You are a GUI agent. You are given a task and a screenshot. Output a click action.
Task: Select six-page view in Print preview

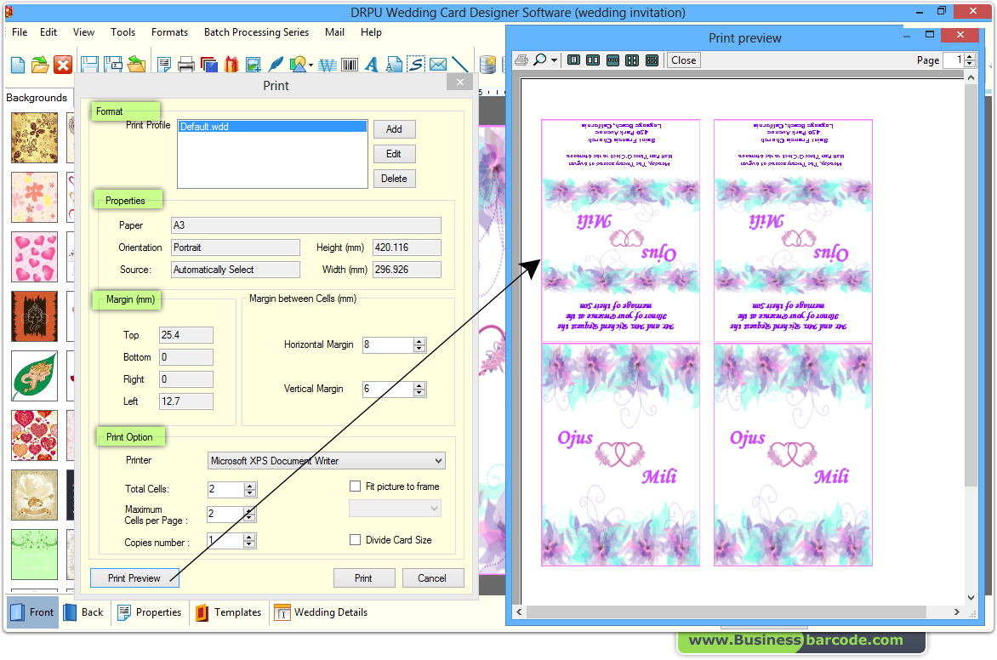[x=652, y=60]
